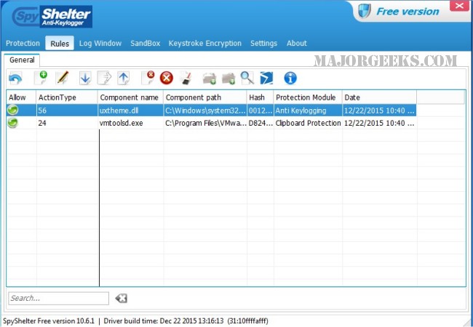Select the General sub-tab
Viewport: 473px width, 327px height.
22,60
